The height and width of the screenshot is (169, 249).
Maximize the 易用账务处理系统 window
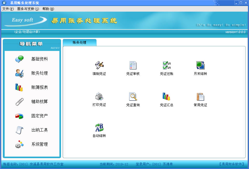241,3
